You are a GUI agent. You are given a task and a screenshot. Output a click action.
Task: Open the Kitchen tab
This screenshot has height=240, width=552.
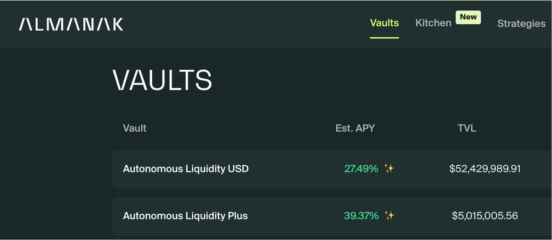433,23
